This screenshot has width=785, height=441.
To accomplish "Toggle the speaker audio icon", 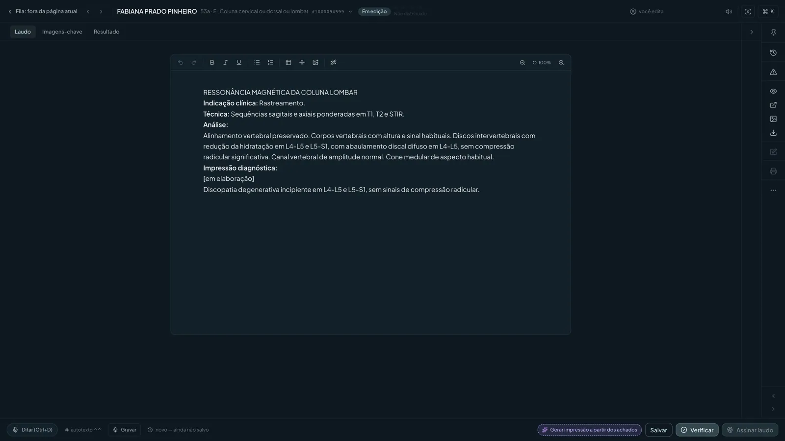I will click(729, 12).
